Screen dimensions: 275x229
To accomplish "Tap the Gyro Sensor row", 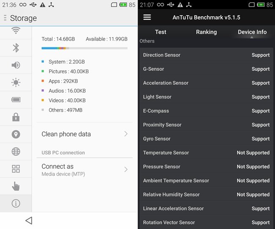I will (206, 139).
